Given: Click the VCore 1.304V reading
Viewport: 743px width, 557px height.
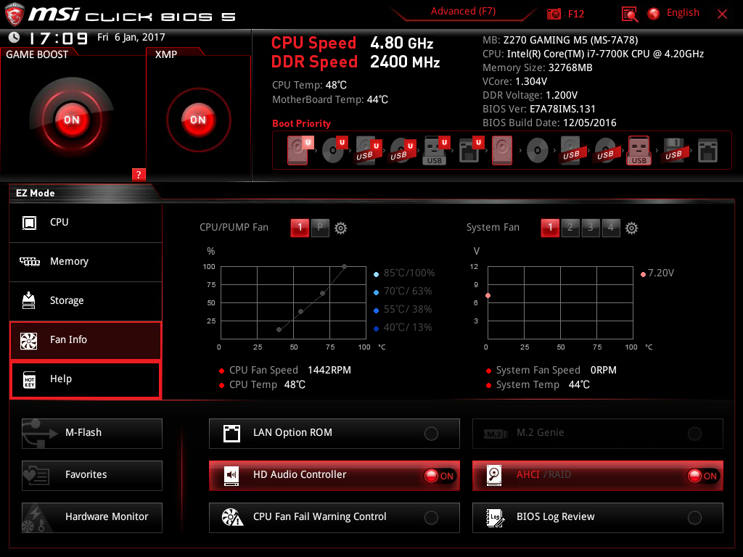Looking at the screenshot, I should pyautogui.click(x=514, y=81).
